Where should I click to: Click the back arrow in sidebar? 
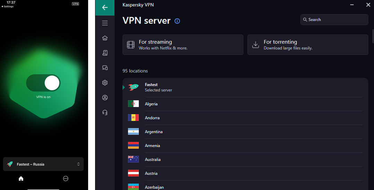point(105,8)
